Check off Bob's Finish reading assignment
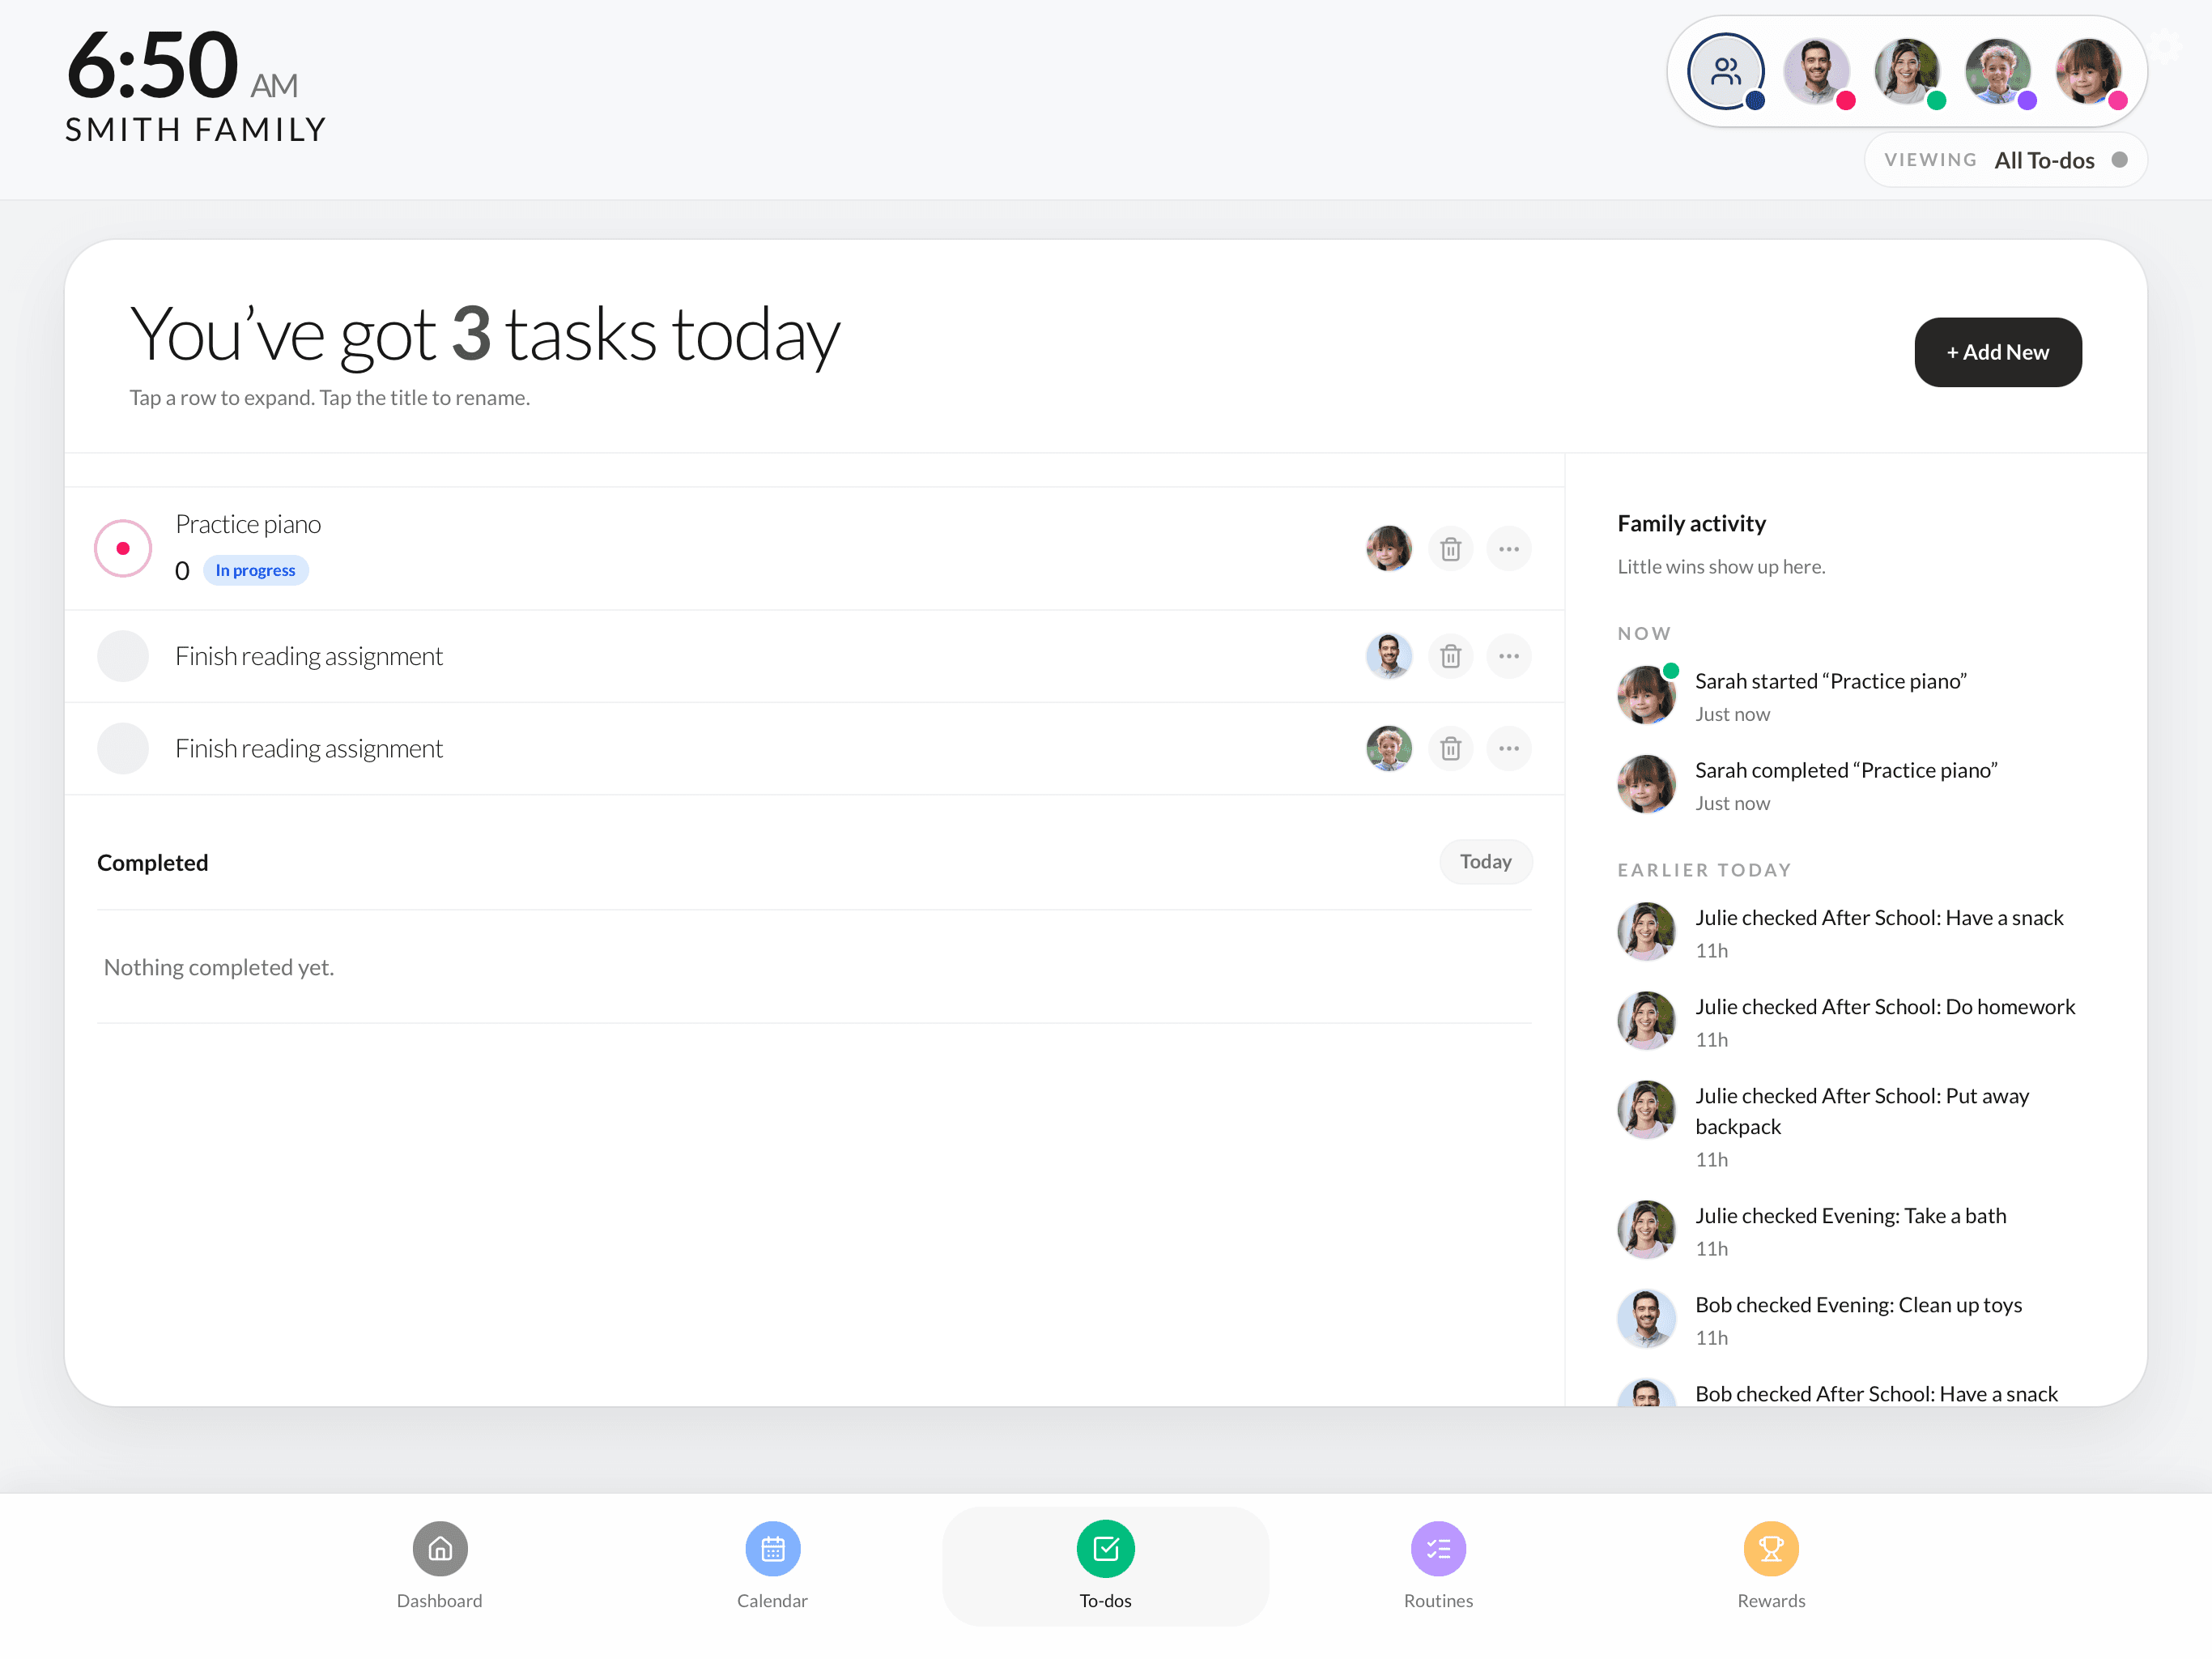 [123, 656]
